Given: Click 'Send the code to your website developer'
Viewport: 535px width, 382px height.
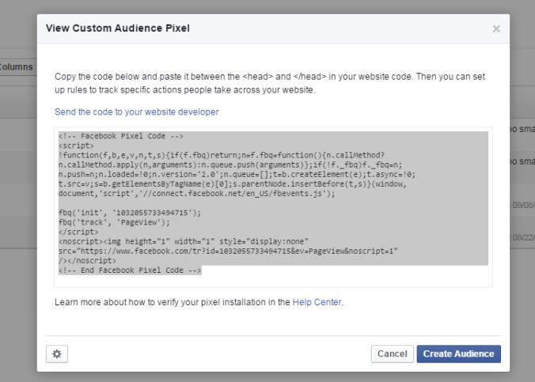Looking at the screenshot, I should pos(137,112).
